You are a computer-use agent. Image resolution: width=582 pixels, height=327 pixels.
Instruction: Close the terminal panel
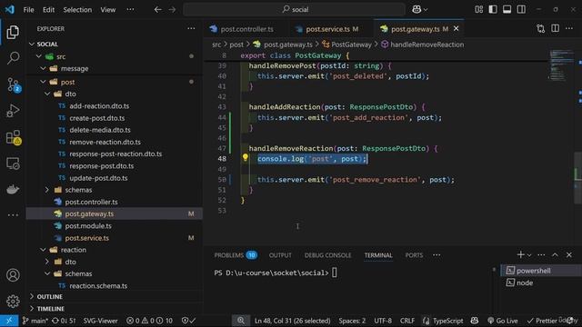(569, 254)
